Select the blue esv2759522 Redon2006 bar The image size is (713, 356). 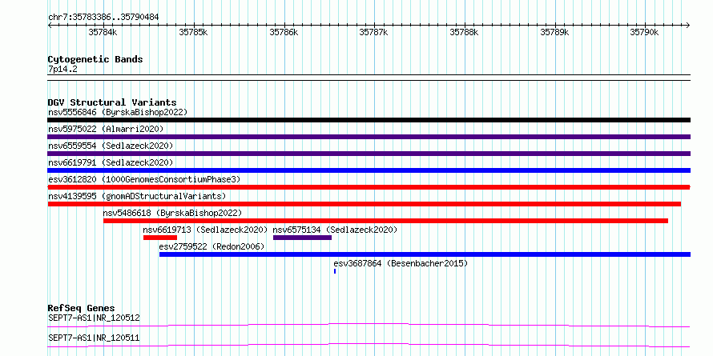425,254
